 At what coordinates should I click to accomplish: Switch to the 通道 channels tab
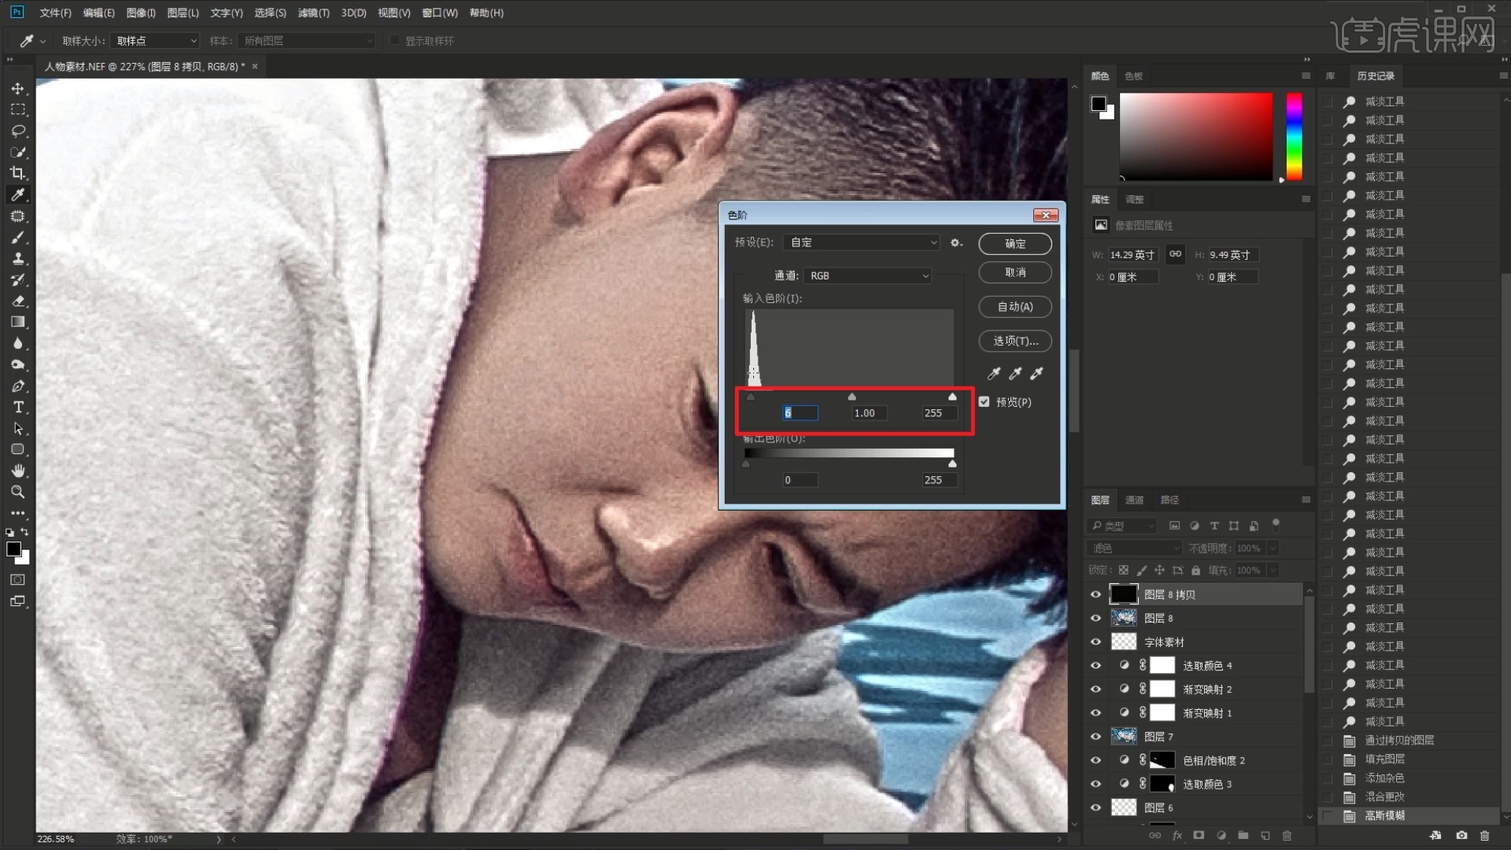click(1134, 500)
